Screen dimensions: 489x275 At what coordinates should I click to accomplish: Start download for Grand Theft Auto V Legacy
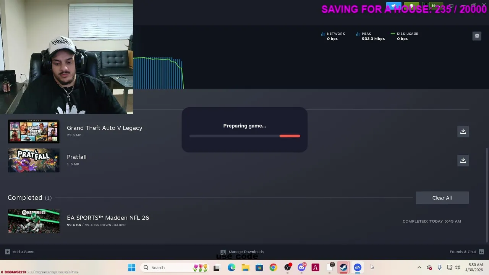coord(463,131)
